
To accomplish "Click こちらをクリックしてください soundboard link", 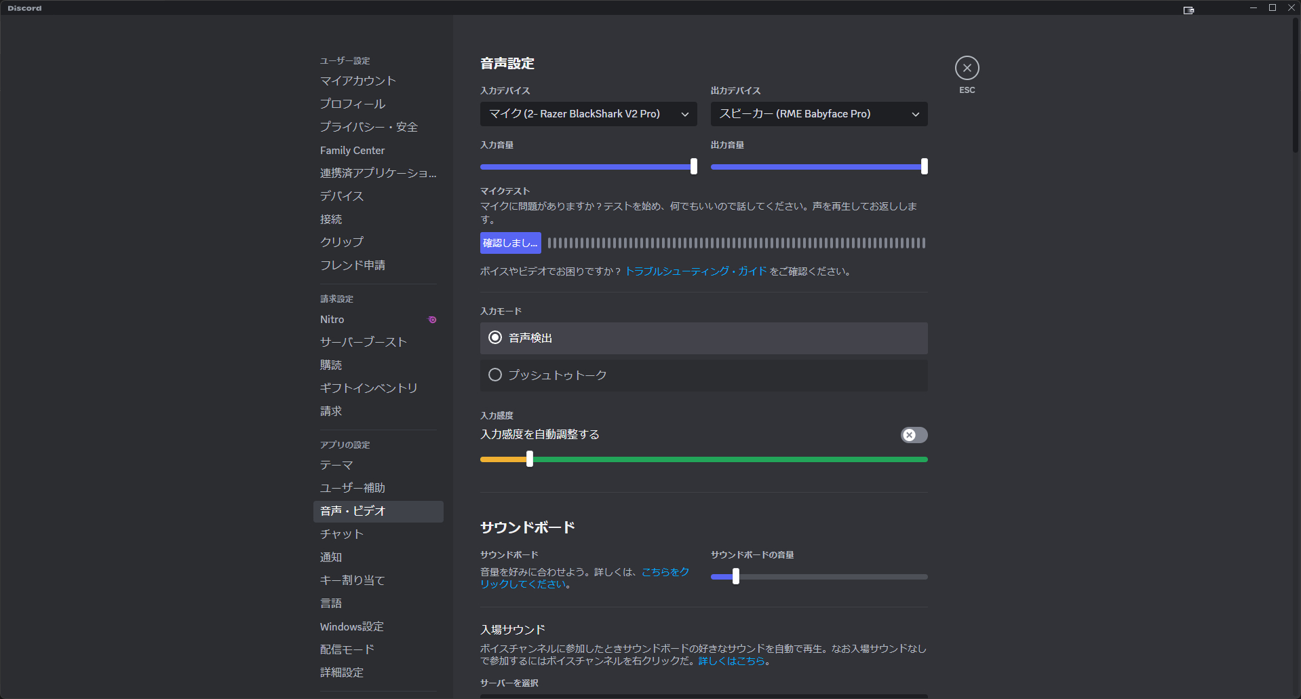I will pyautogui.click(x=585, y=578).
